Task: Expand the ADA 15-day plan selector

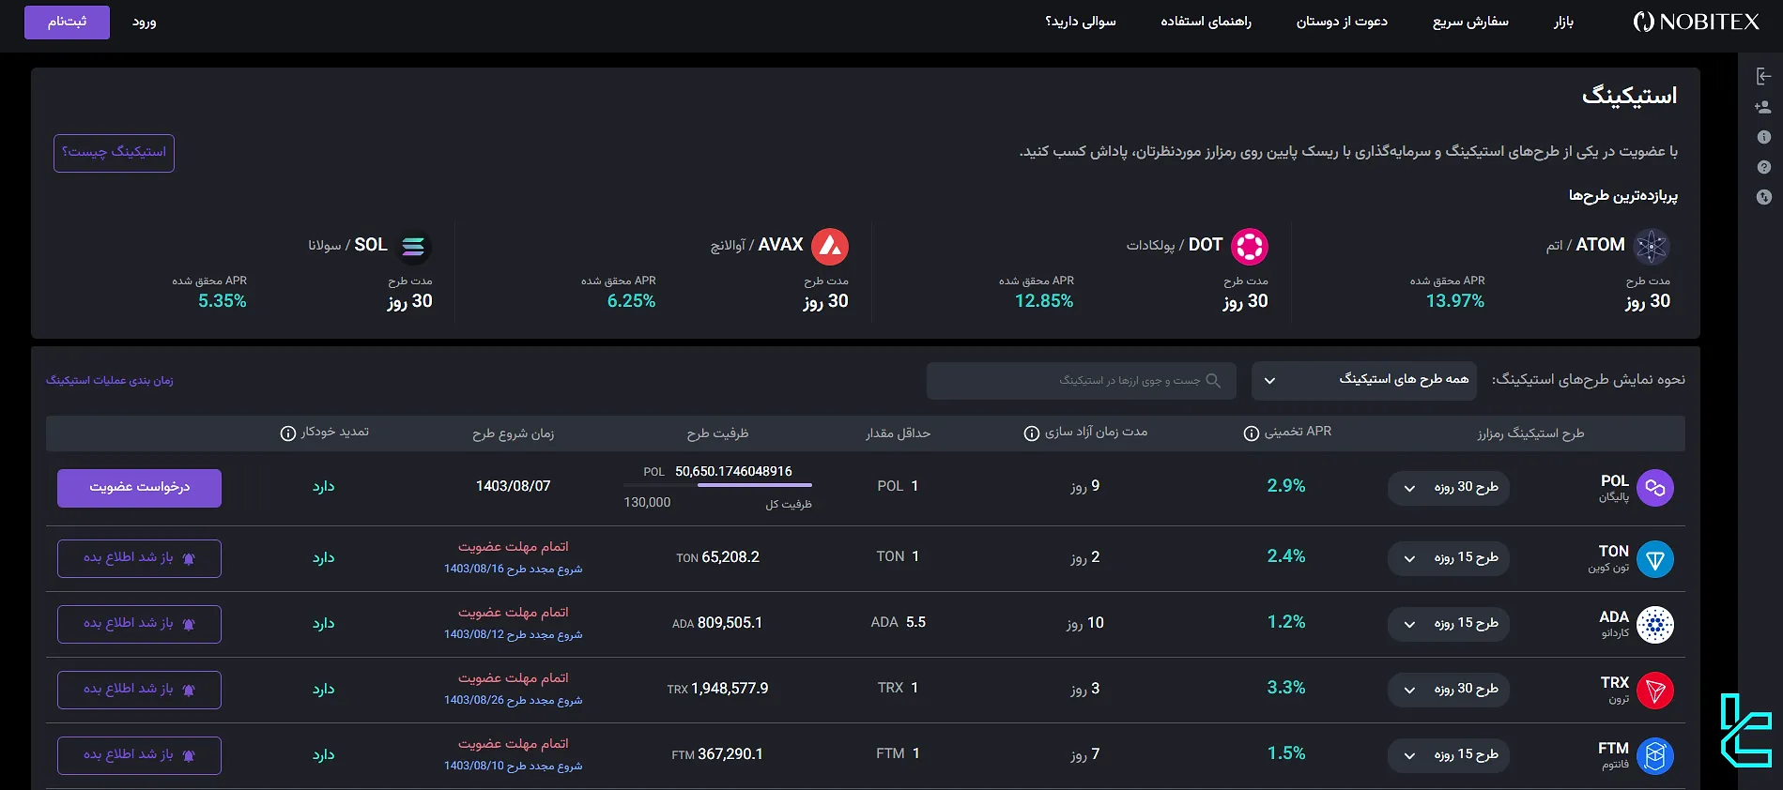Action: pos(1449,624)
